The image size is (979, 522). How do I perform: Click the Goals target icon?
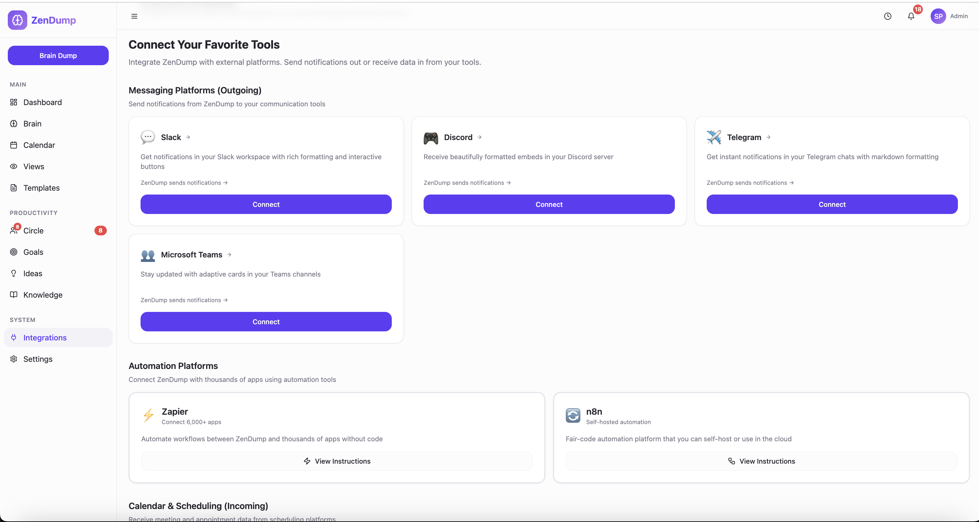(14, 252)
